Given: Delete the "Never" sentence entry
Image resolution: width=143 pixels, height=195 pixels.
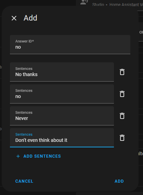Looking at the screenshot, I should pyautogui.click(x=122, y=116).
